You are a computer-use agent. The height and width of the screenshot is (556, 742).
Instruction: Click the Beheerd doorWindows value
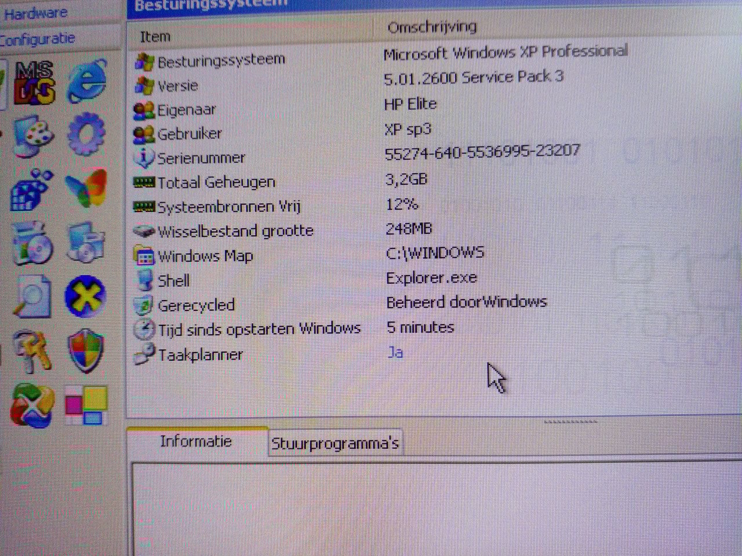pyautogui.click(x=467, y=302)
